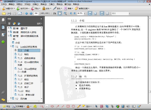Open the Signatures panel icon
This screenshot has width=151, height=110.
pos(3,34)
